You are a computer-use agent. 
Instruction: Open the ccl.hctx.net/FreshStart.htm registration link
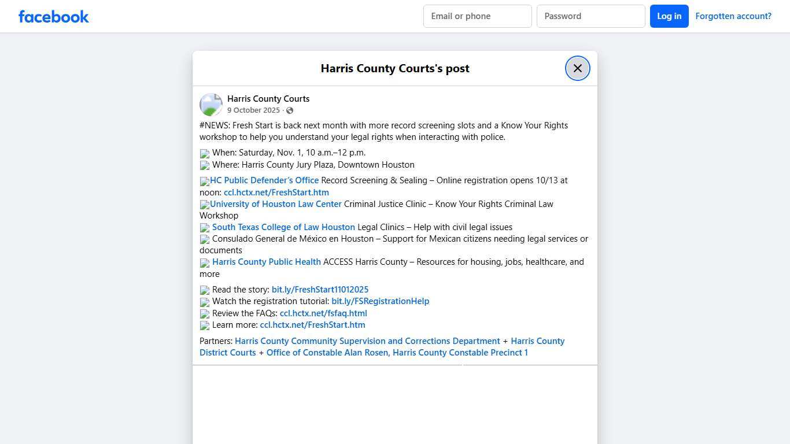click(276, 192)
